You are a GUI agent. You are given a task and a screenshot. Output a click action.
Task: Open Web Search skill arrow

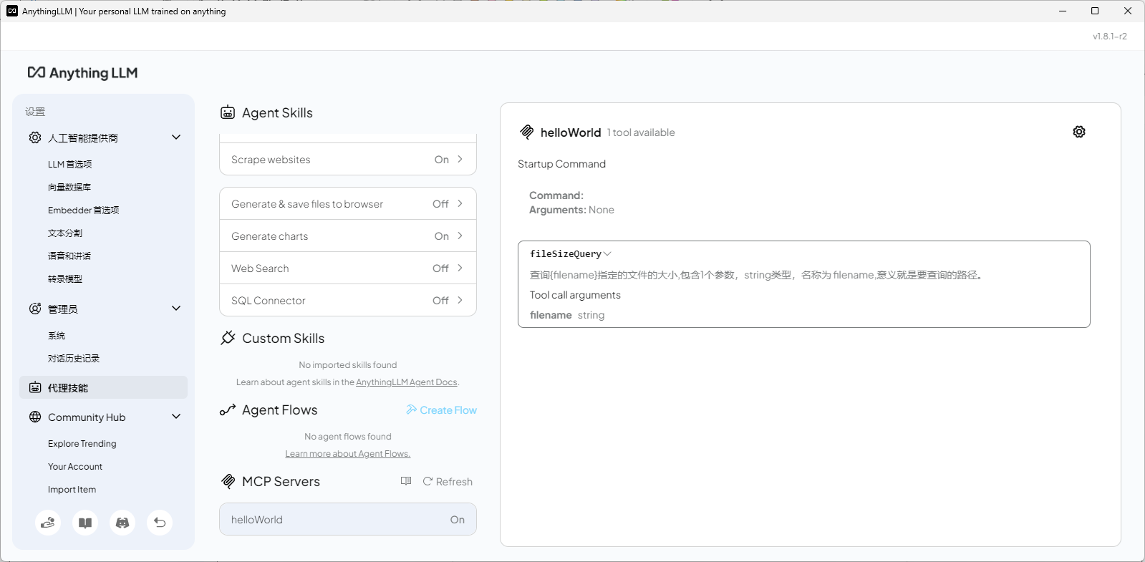click(460, 268)
